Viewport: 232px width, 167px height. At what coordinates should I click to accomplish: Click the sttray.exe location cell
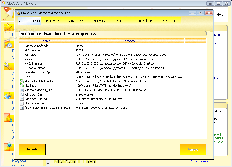pyautogui.click(x=83, y=72)
